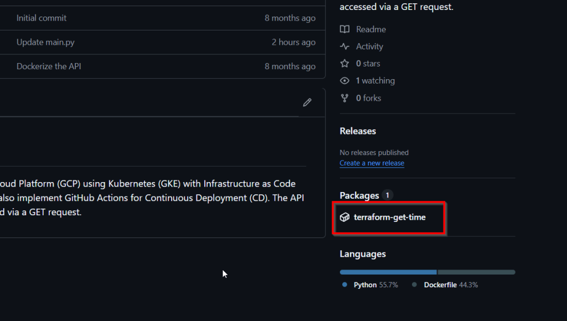Click the star icon beside 0 stars
This screenshot has width=567, height=321.
click(344, 64)
